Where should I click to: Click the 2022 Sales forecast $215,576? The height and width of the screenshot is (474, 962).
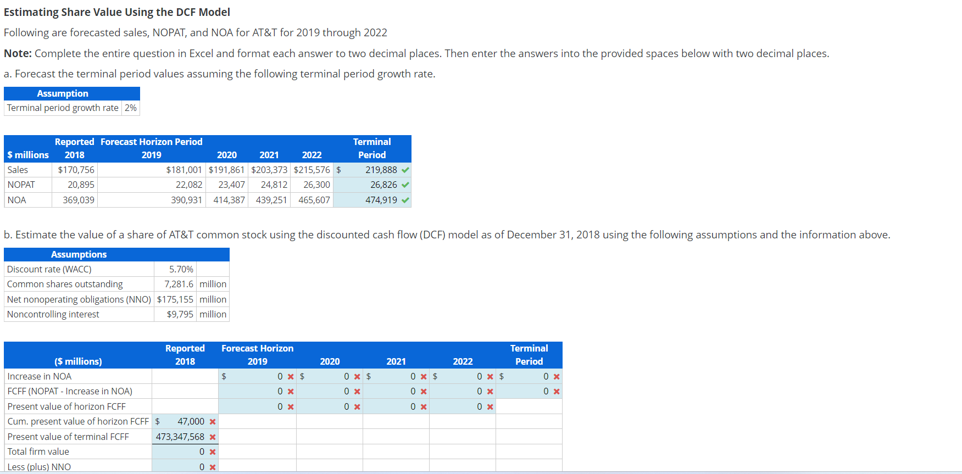click(312, 170)
